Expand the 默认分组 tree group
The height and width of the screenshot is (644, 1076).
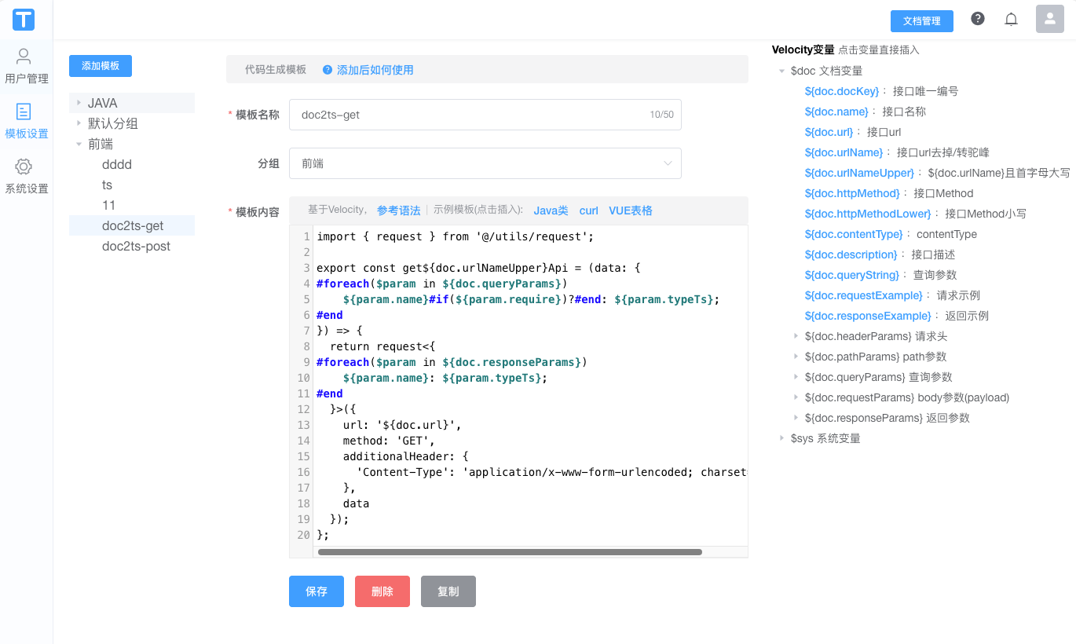click(79, 123)
